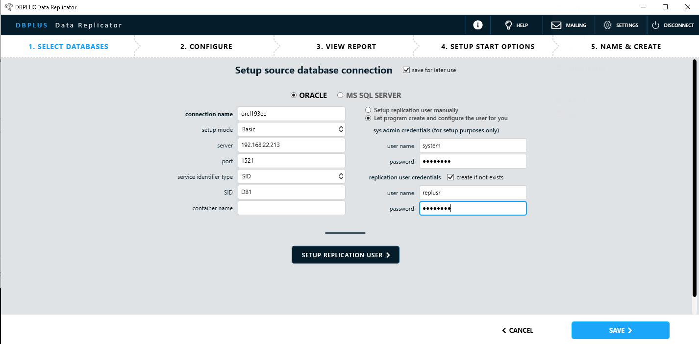Click SETUP REPLICATION USER button
This screenshot has width=699, height=344.
pos(346,255)
